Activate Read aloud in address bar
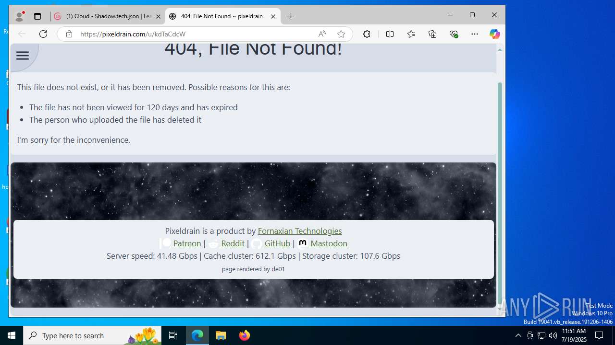The height and width of the screenshot is (345, 615). (x=322, y=34)
